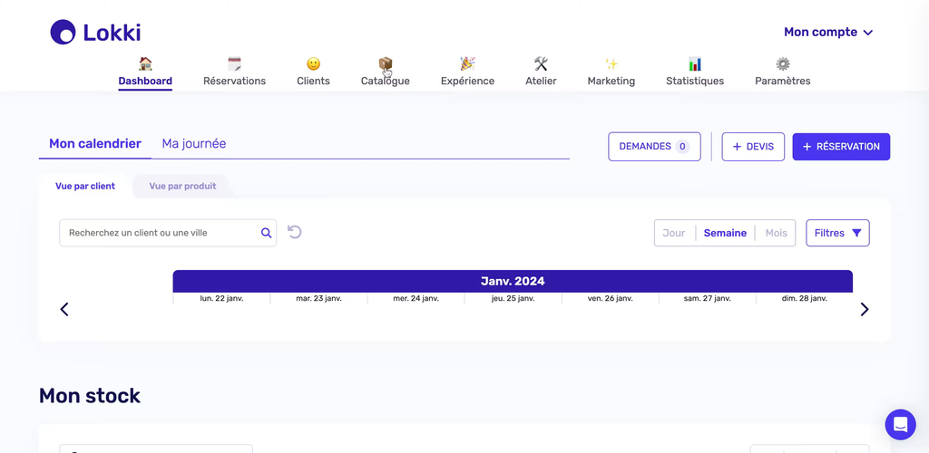Click the Lokki logo

pos(95,33)
